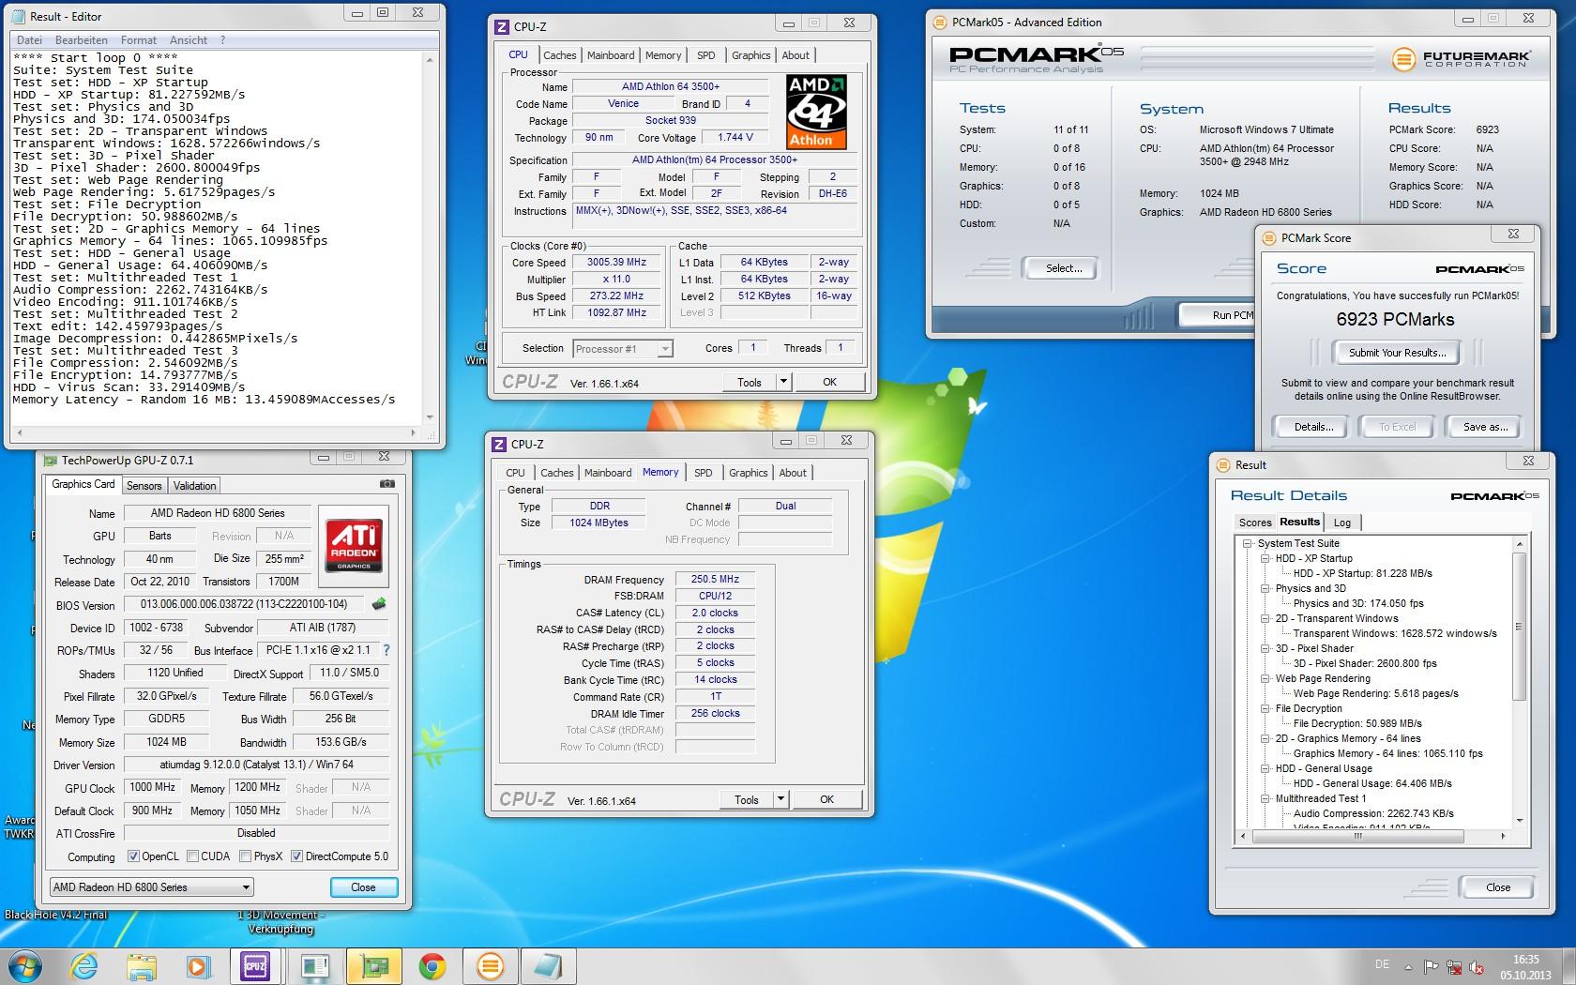Launch Internet Explorer from the taskbar

click(84, 965)
